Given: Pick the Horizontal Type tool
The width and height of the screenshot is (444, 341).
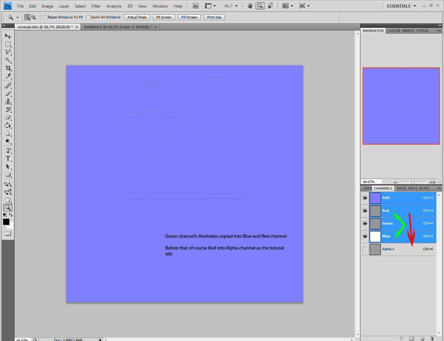Looking at the screenshot, I should (8, 158).
